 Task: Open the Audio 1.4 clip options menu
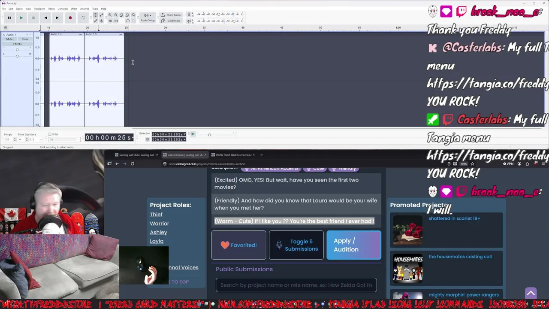coord(81,34)
